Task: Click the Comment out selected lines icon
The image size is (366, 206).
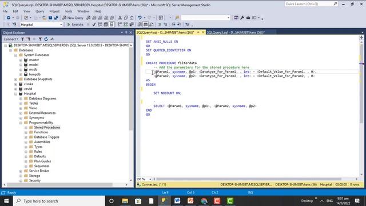Action: (x=160, y=24)
